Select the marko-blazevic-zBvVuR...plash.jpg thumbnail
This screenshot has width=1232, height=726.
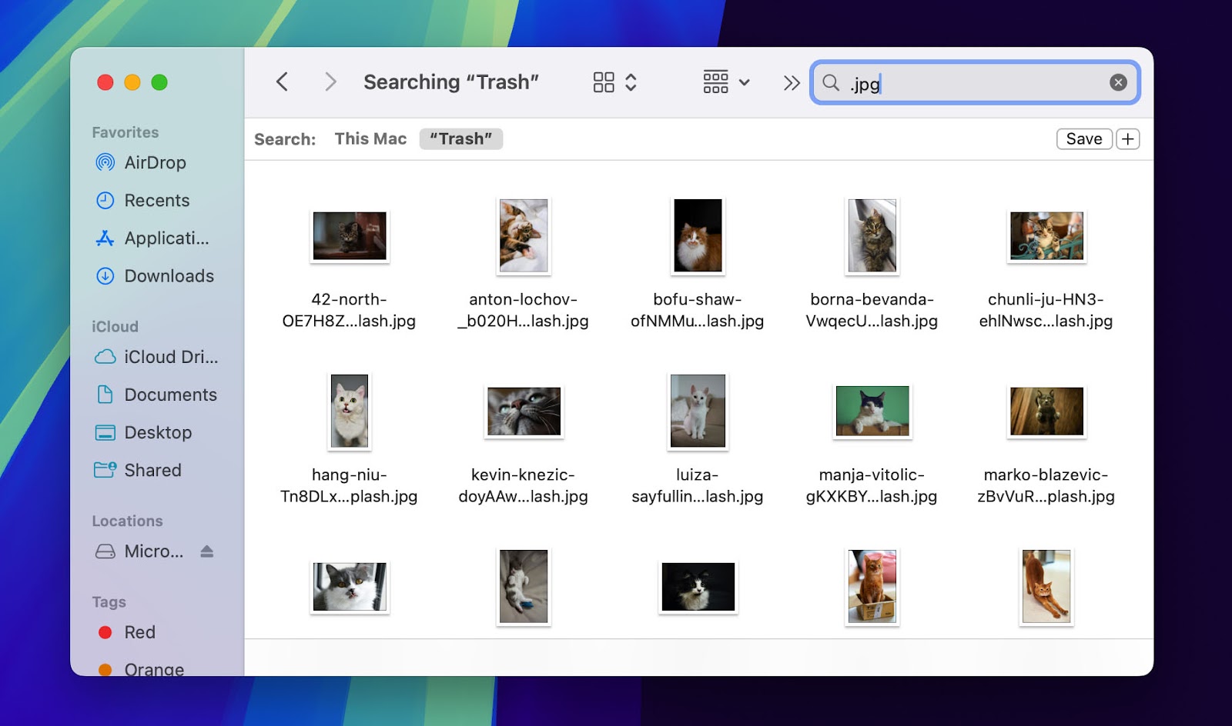[x=1046, y=411]
